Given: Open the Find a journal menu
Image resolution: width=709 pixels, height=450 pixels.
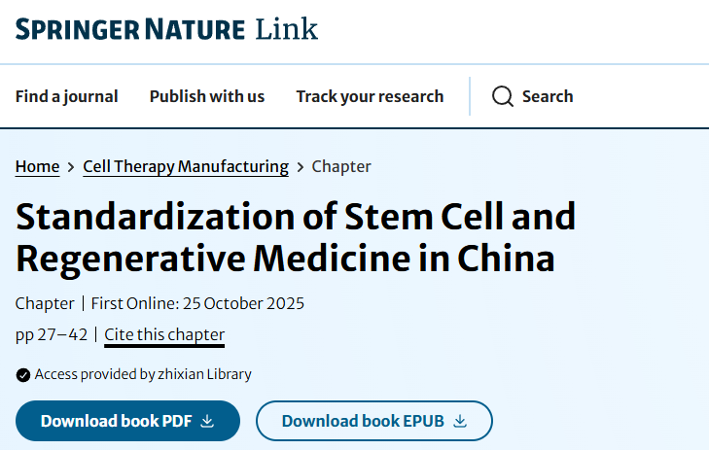Looking at the screenshot, I should pos(66,96).
